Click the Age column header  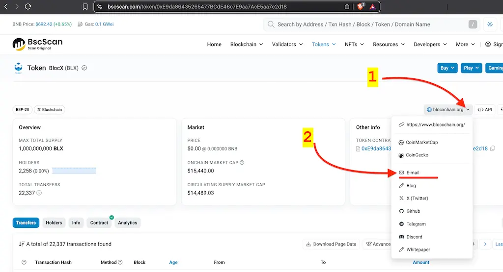click(173, 262)
